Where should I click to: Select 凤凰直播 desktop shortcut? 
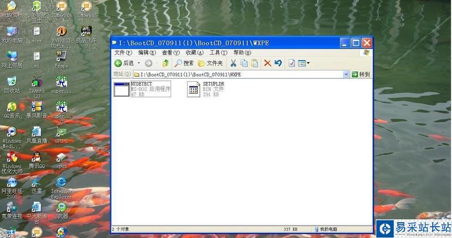(x=37, y=135)
